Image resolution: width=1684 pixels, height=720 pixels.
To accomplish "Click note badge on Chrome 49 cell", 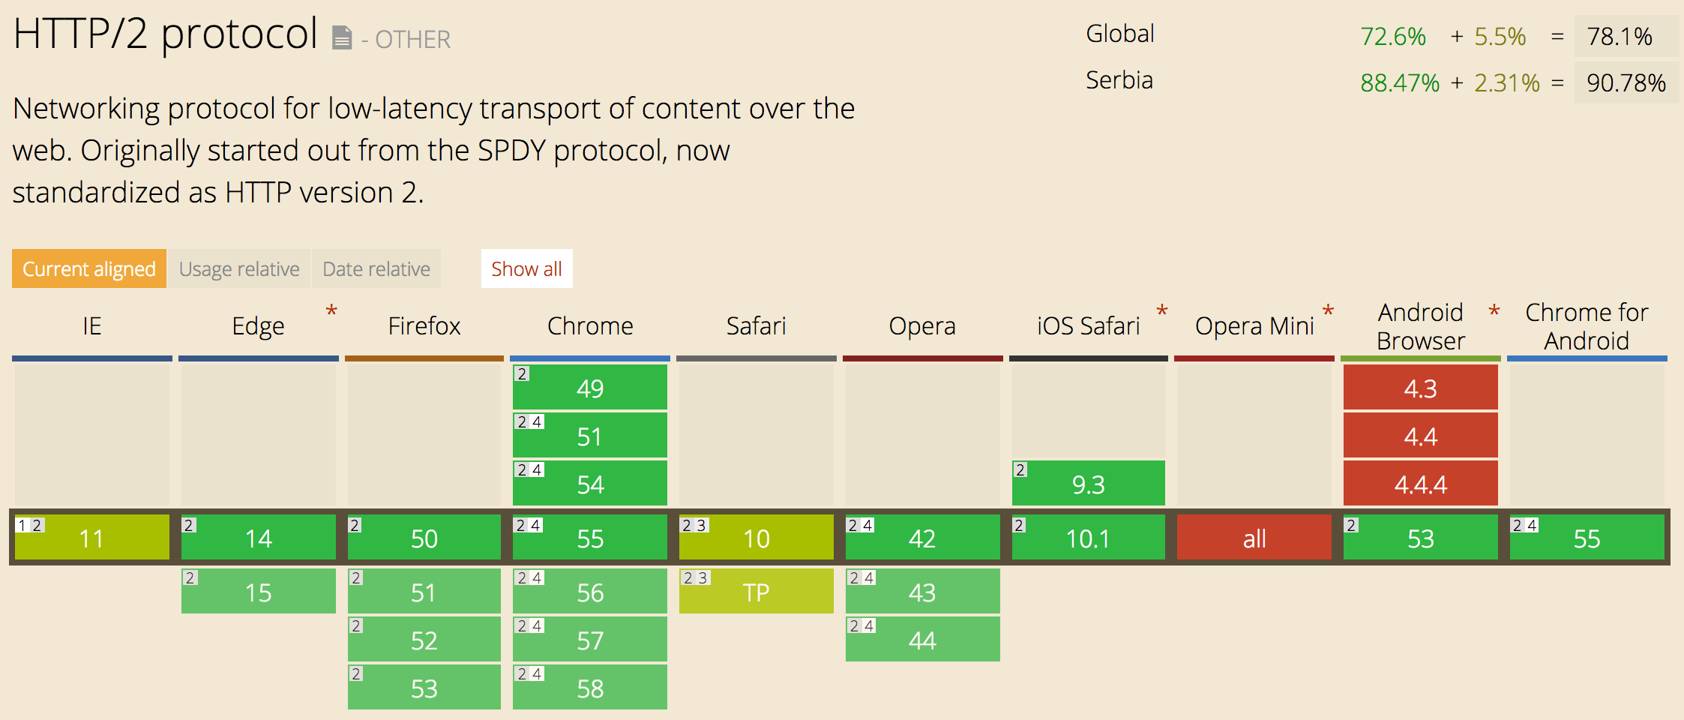I will click(x=523, y=373).
